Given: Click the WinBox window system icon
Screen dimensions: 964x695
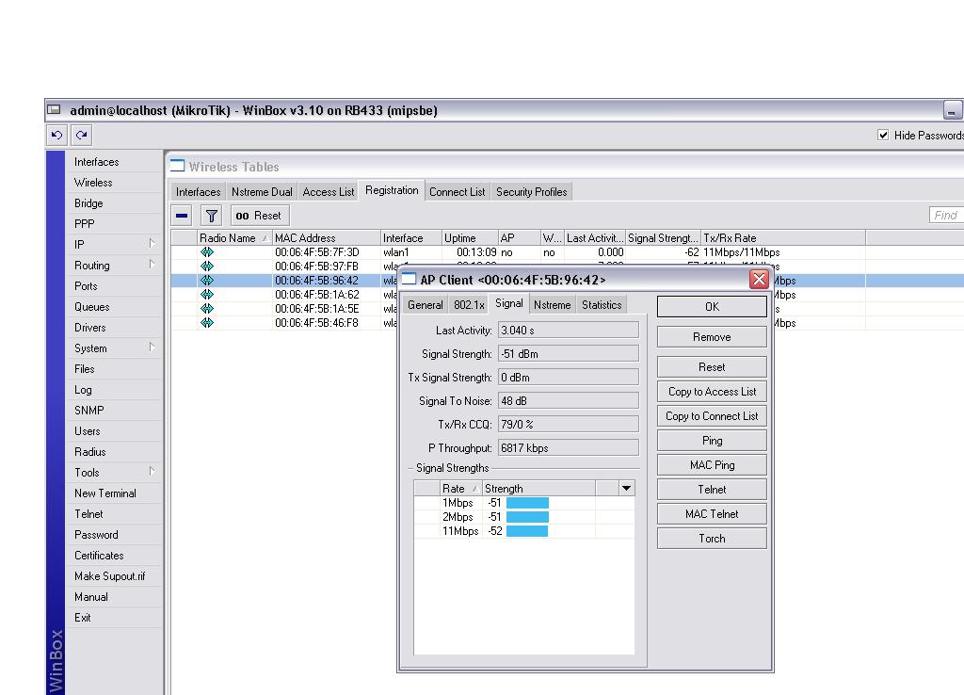Looking at the screenshot, I should [55, 110].
